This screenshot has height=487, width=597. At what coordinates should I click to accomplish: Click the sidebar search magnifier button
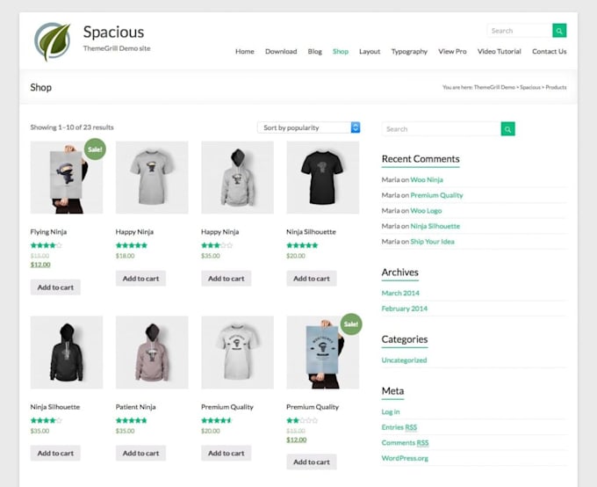(508, 129)
